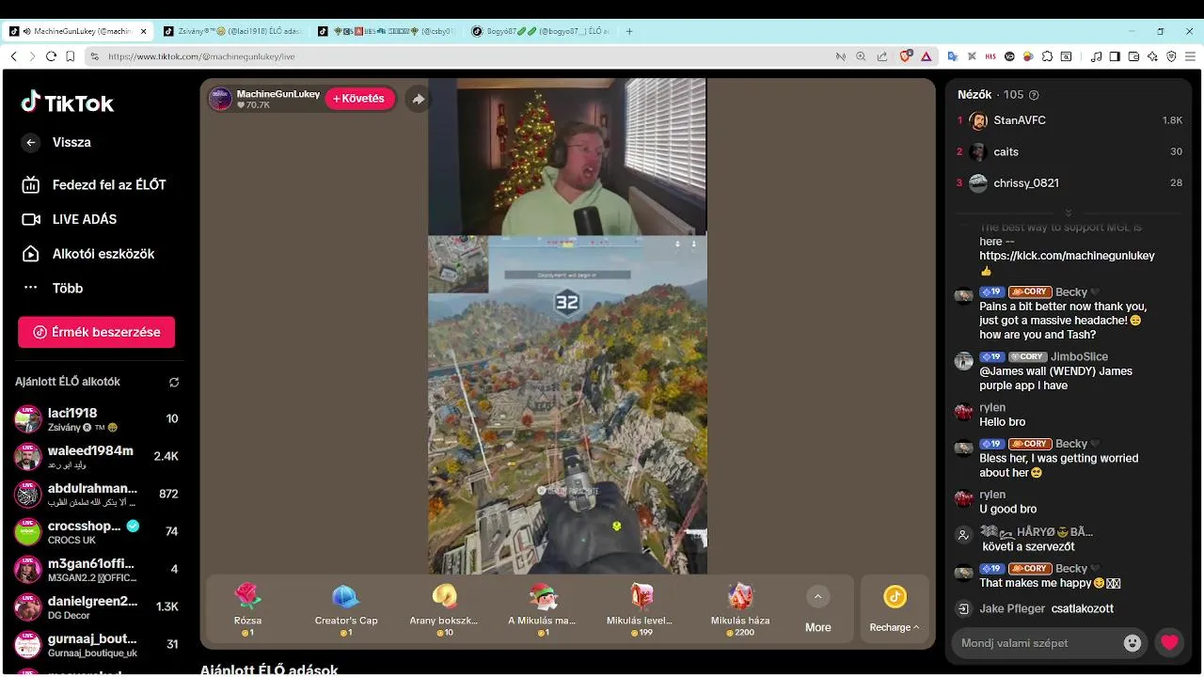This screenshot has width=1204, height=677.
Task: Switch to the bogyo87 browser tab
Action: point(541,31)
